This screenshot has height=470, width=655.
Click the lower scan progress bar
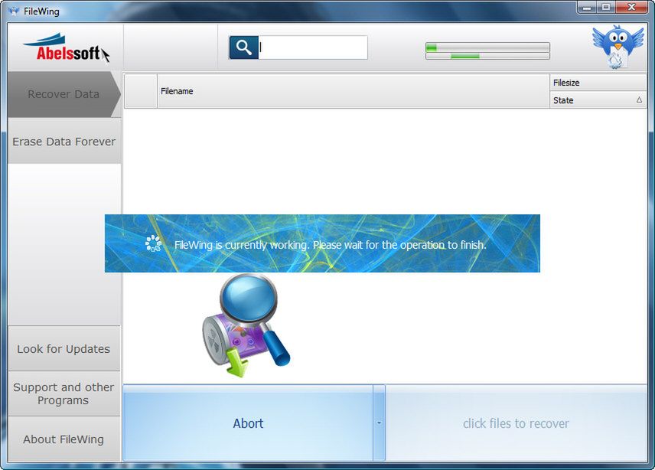coord(487,56)
